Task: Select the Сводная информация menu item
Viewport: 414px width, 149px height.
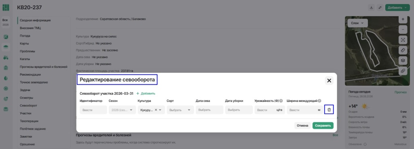Action: (x=35, y=20)
